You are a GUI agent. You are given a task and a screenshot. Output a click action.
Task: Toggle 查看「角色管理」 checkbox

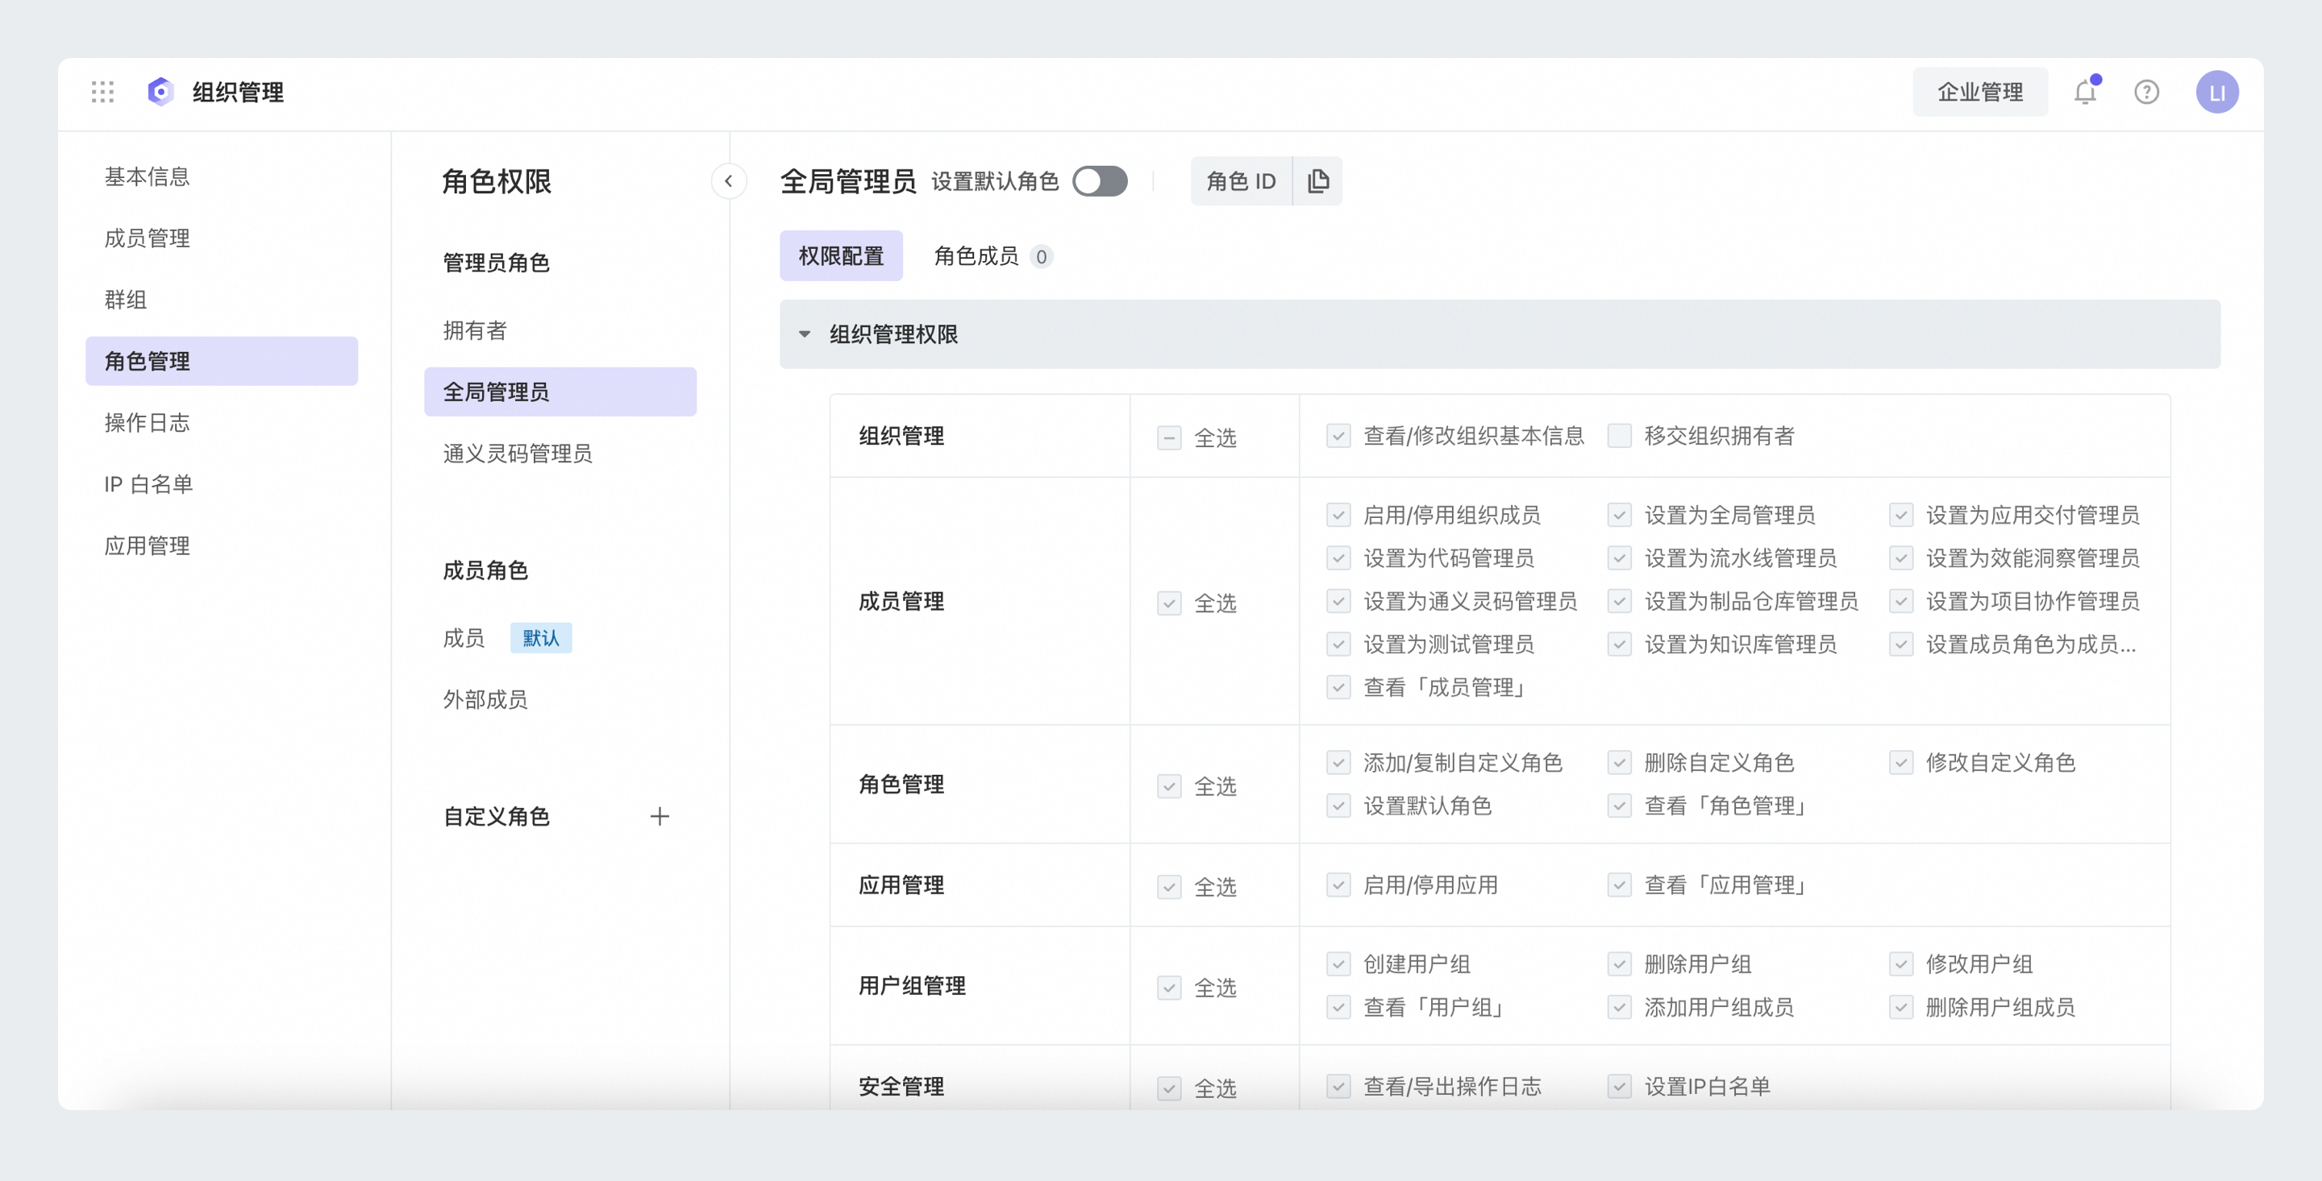[x=1619, y=806]
